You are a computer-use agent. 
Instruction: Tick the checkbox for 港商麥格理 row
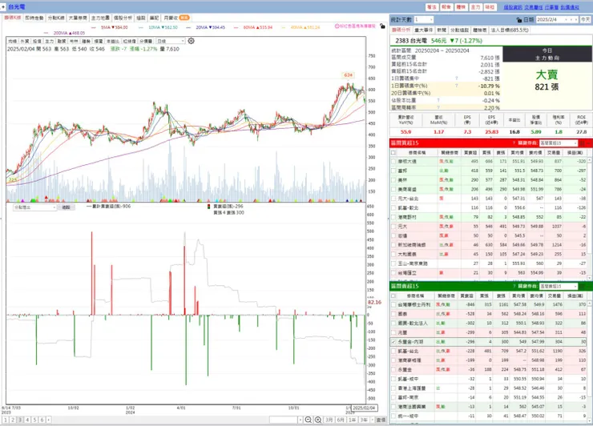pos(393,360)
